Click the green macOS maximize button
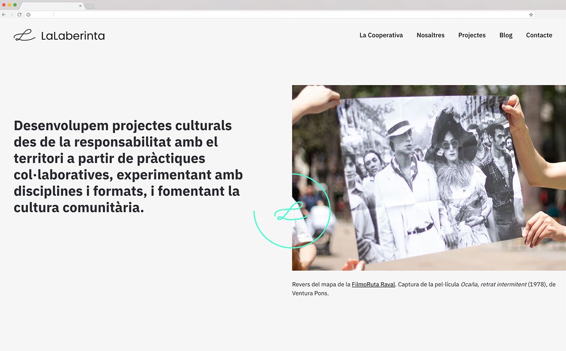 click(x=15, y=5)
